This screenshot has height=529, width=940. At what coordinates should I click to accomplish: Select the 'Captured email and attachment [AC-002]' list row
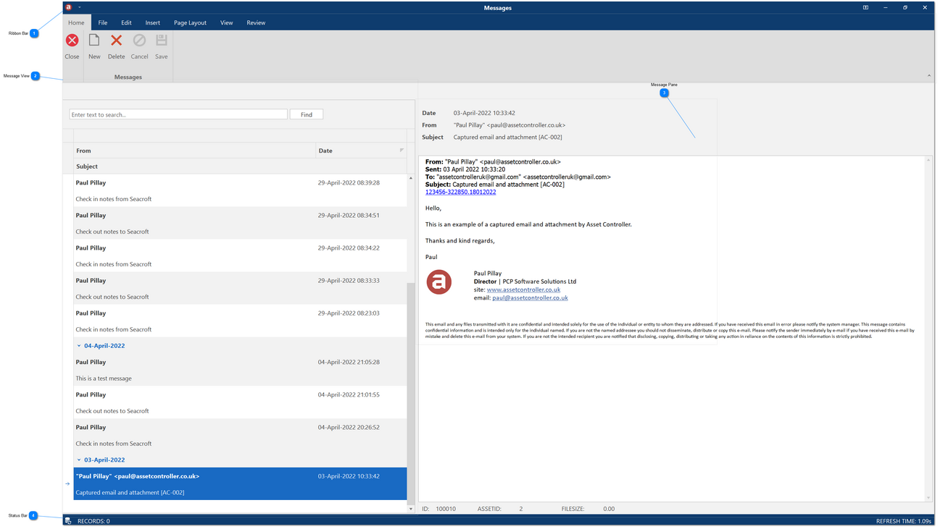240,483
